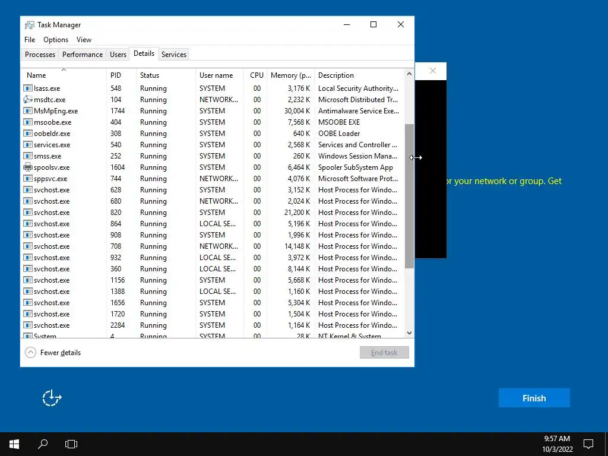
Task: Select the MsMpEng.exe row name
Action: pyautogui.click(x=56, y=111)
